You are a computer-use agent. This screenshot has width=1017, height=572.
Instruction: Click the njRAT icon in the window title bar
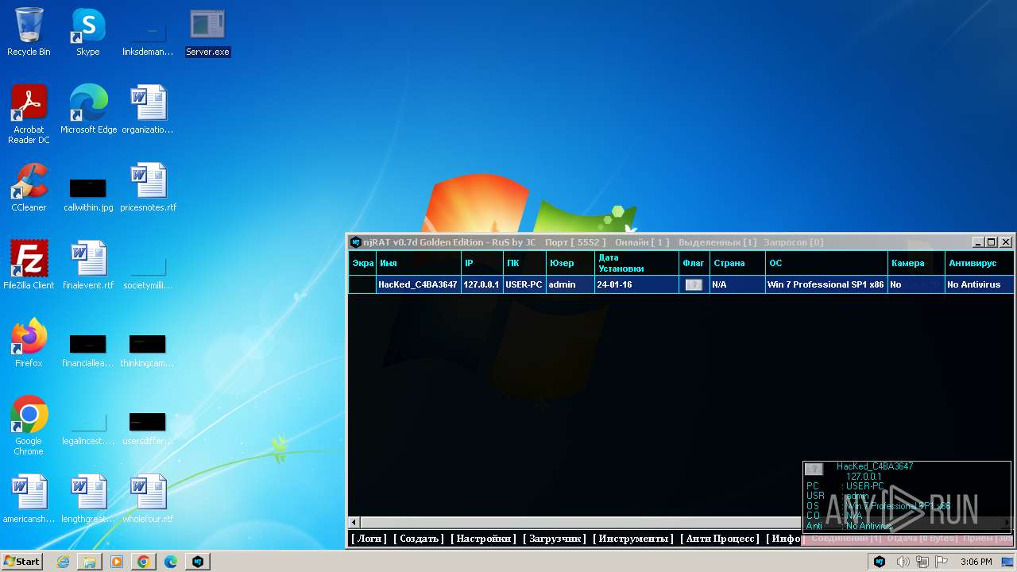[x=356, y=242]
